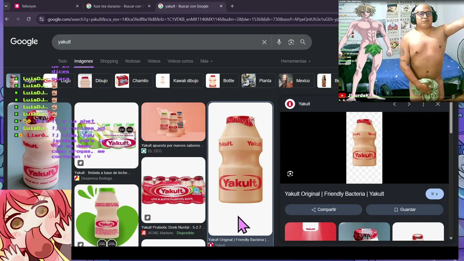Filter images by the Planta chip
This screenshot has height=261, width=464.
point(258,81)
